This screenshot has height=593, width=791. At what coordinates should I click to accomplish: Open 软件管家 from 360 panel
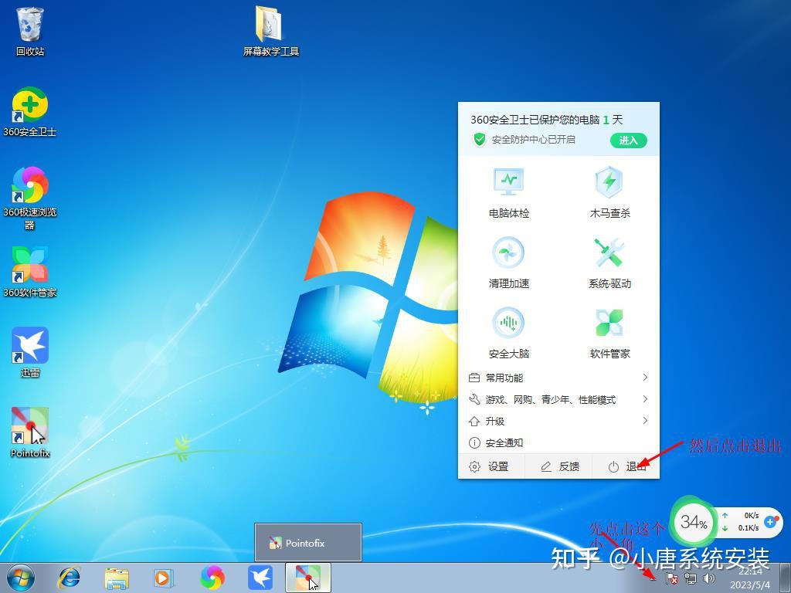pyautogui.click(x=610, y=333)
